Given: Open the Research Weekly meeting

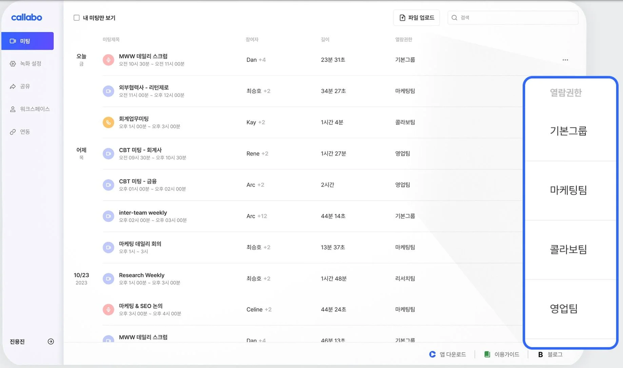Looking at the screenshot, I should (141, 275).
